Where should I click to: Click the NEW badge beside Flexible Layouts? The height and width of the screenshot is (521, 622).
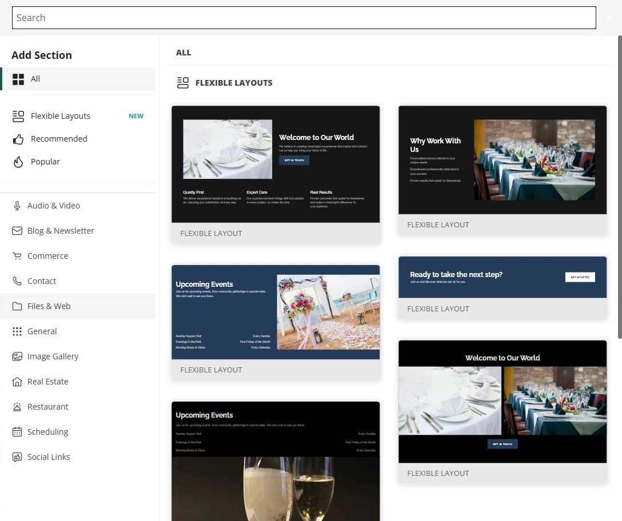[x=136, y=116]
